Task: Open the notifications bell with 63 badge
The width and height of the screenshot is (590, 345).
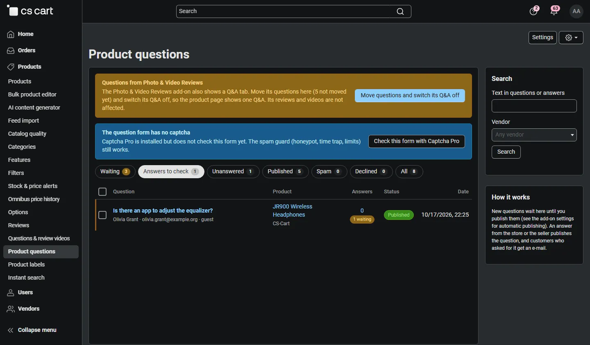Action: 554,11
